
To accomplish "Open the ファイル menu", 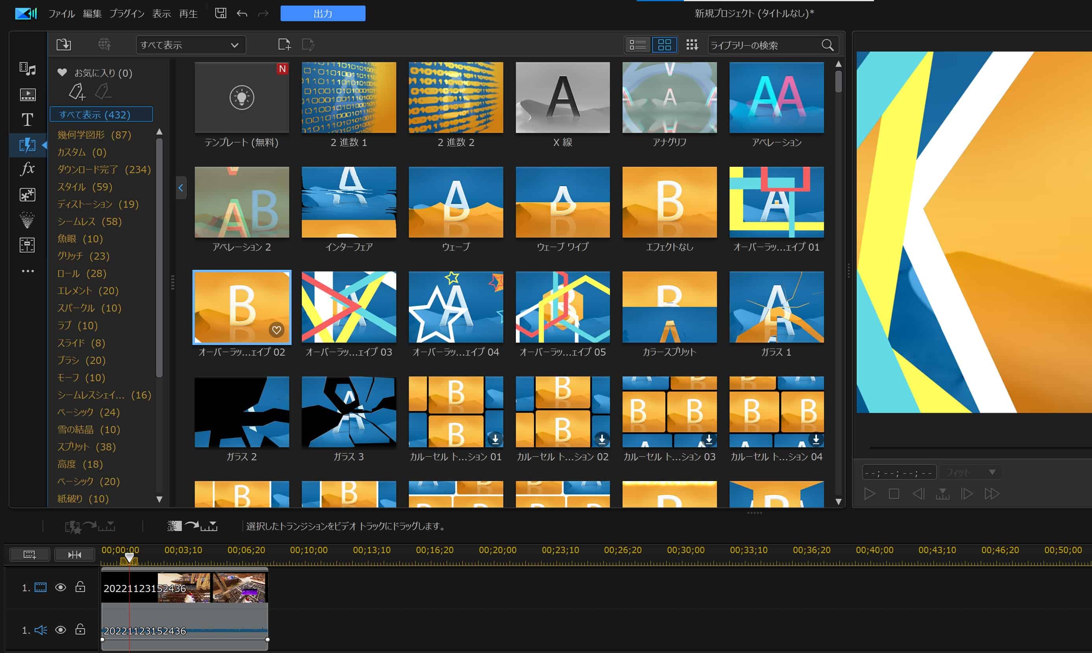I will pyautogui.click(x=61, y=14).
